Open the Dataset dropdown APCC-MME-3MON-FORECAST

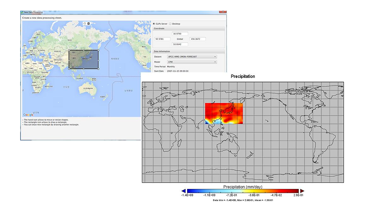tap(192, 57)
